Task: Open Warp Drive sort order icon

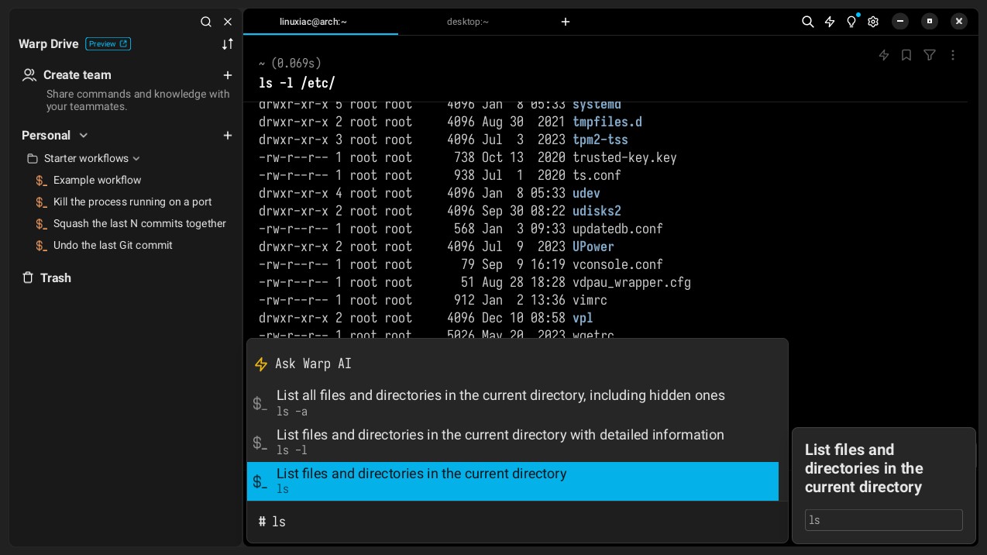Action: point(228,44)
